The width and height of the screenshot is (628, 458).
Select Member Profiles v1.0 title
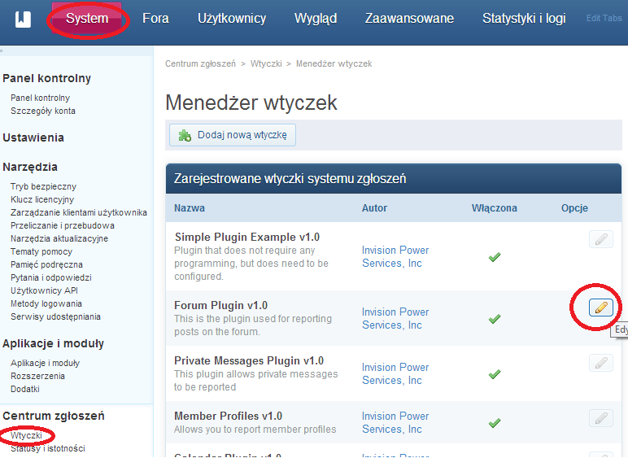(x=228, y=416)
